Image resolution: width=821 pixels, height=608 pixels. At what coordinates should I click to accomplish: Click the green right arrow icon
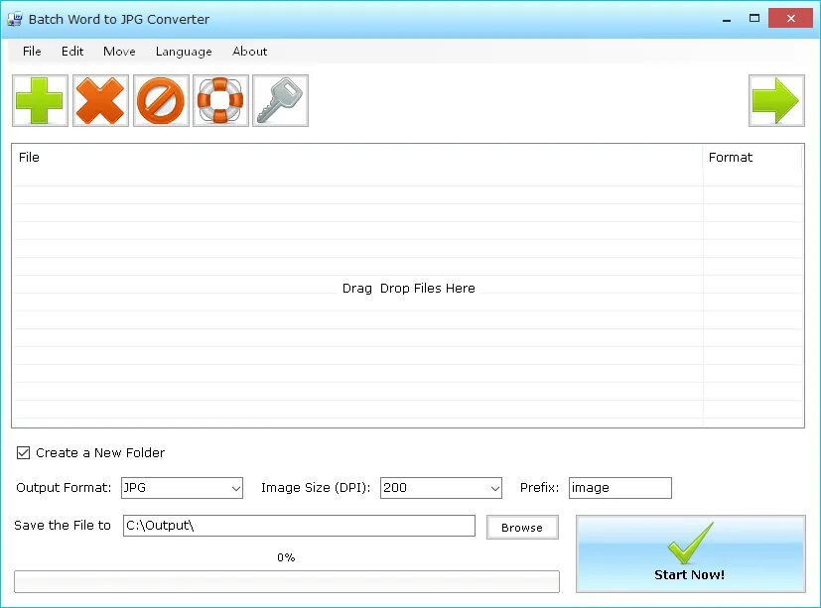click(776, 100)
